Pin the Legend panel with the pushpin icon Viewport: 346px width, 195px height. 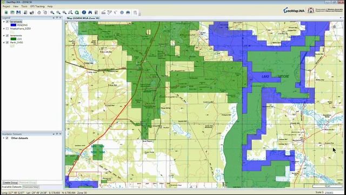click(57, 18)
